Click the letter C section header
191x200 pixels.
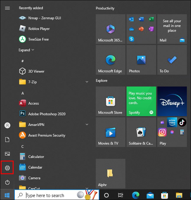[22, 147]
